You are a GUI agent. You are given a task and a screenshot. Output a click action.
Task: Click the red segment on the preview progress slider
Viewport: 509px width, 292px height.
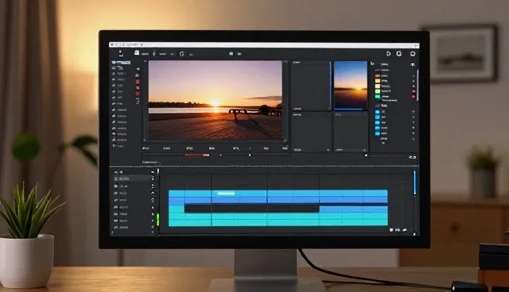click(197, 155)
